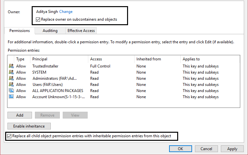248x155 pixels.
Task: Click the Change owner link
Action: pyautogui.click(x=66, y=12)
